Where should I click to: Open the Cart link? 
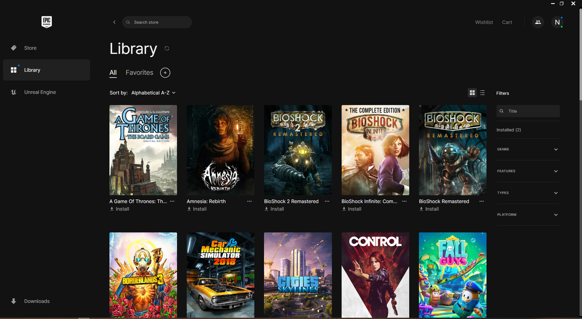(x=507, y=22)
